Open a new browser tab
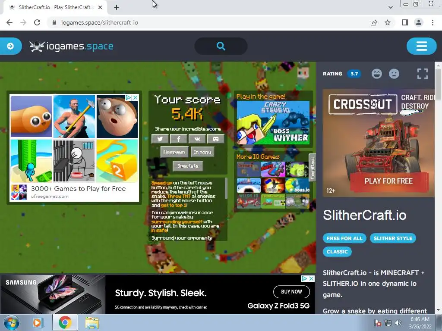The height and width of the screenshot is (331, 442). click(117, 7)
